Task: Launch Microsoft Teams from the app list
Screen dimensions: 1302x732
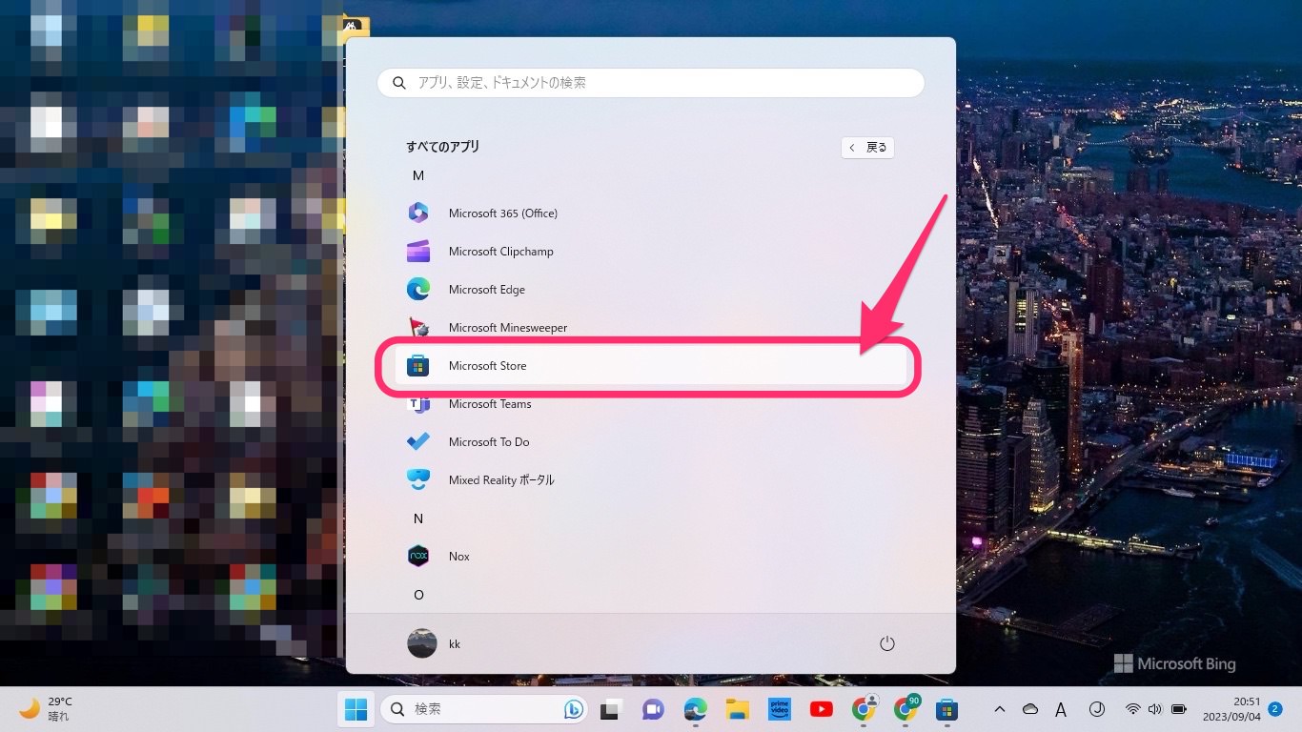Action: click(650, 404)
